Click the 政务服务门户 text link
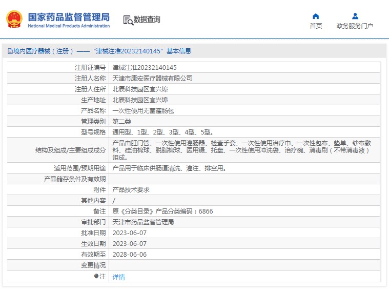The height and width of the screenshot is (289, 389). tap(355, 26)
